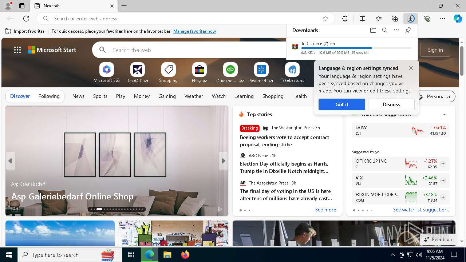Open a new tab with plus button
Viewport: 466px width, 262px height.
(124, 6)
